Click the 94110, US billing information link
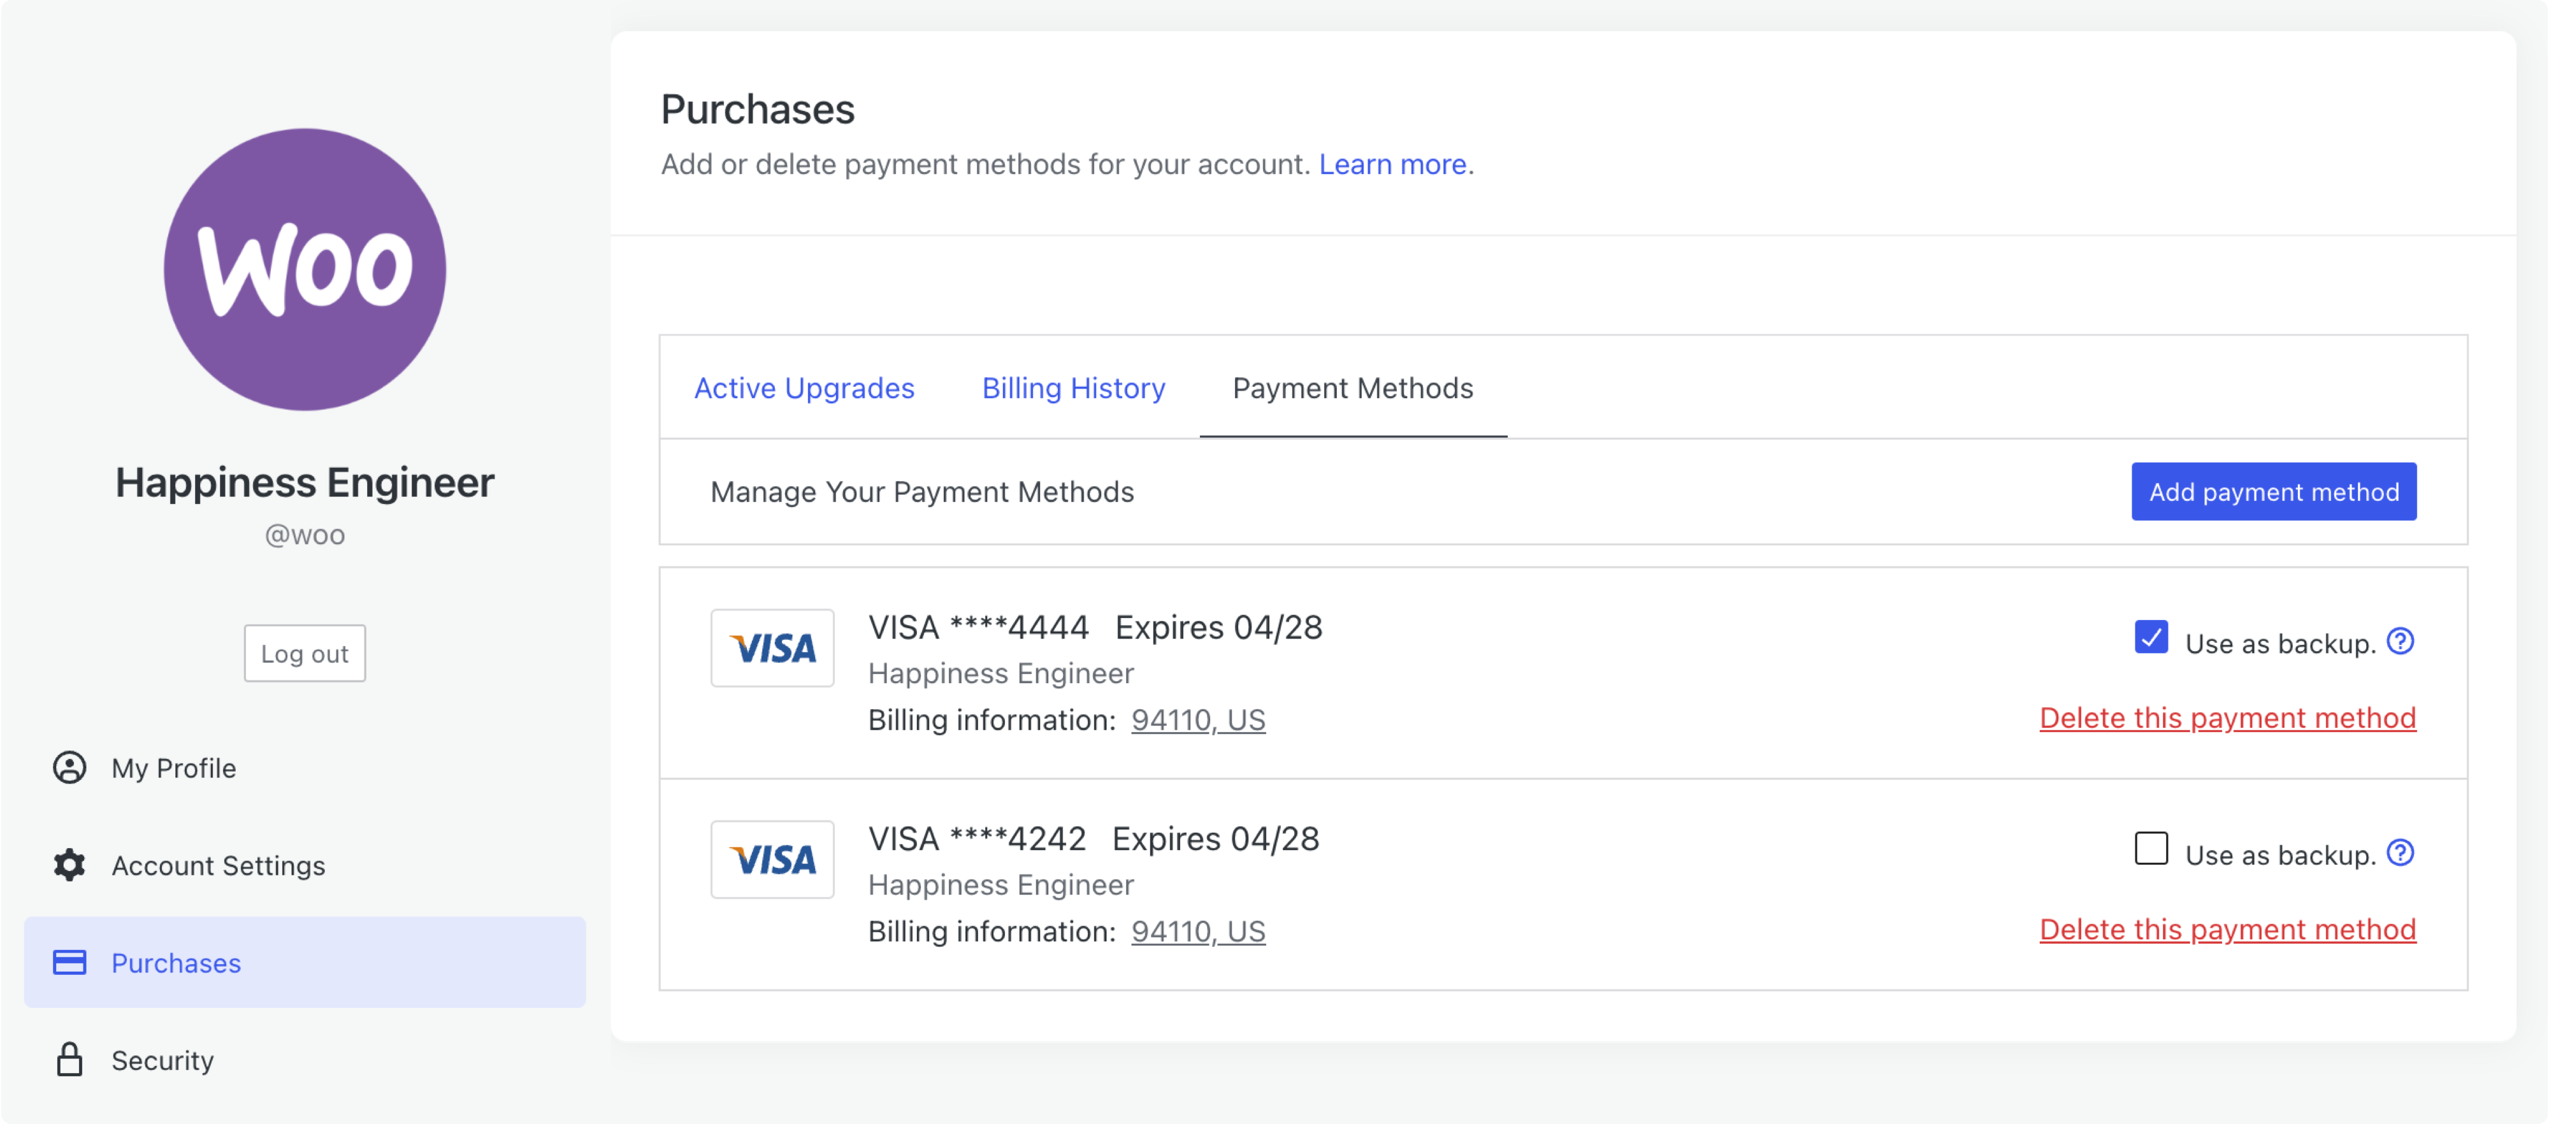This screenshot has width=2549, height=1124. coord(1197,719)
